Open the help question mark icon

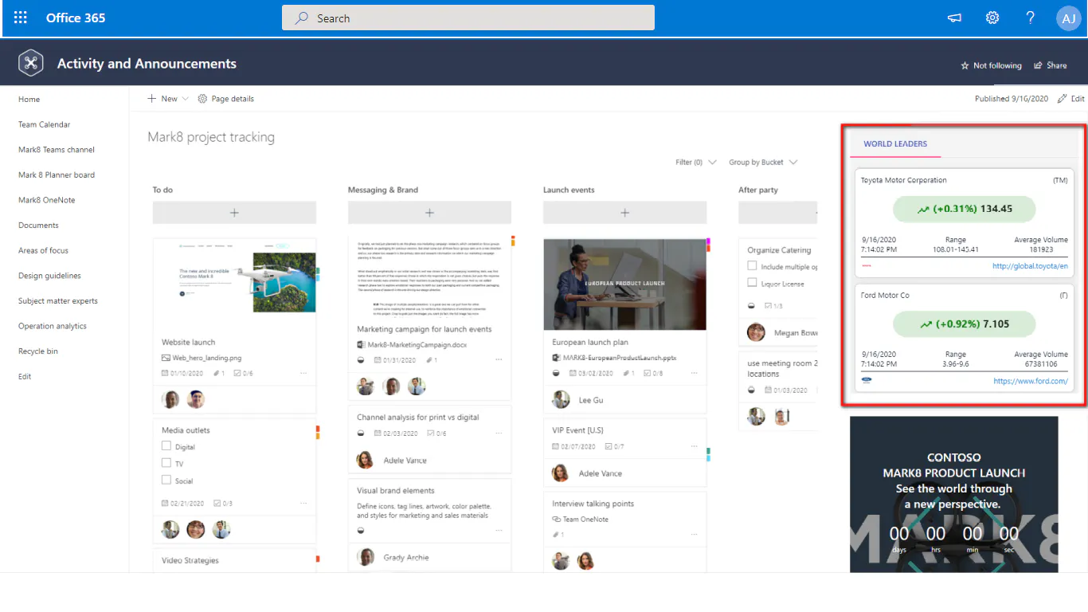[x=1031, y=18]
